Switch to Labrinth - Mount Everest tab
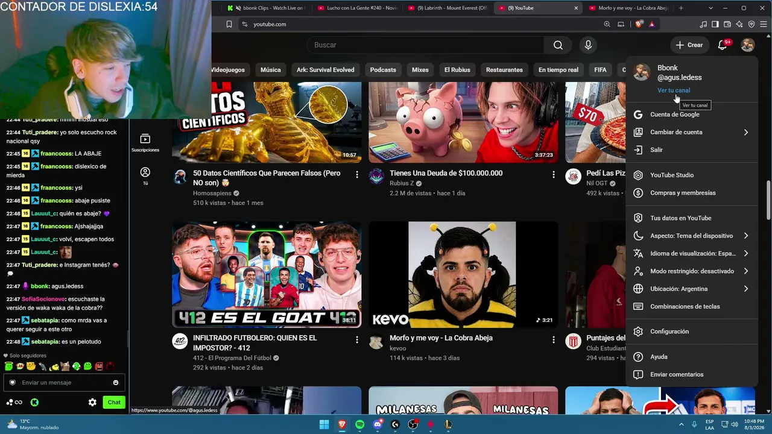This screenshot has height=434, width=772. pos(448,8)
